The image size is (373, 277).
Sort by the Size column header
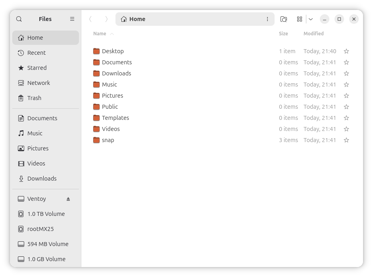click(283, 34)
